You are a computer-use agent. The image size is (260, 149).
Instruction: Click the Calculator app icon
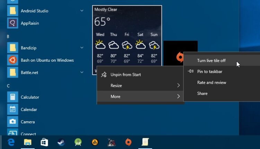[12, 97]
